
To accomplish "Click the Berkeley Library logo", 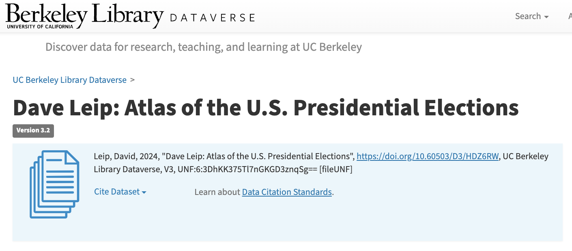I will coord(81,15).
